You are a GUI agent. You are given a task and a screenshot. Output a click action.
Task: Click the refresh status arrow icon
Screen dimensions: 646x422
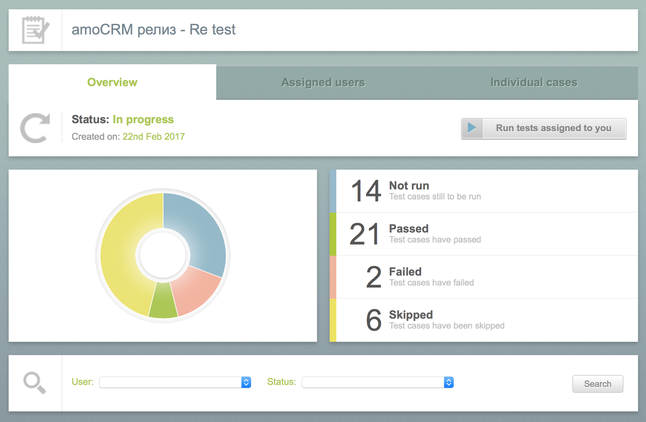35,128
